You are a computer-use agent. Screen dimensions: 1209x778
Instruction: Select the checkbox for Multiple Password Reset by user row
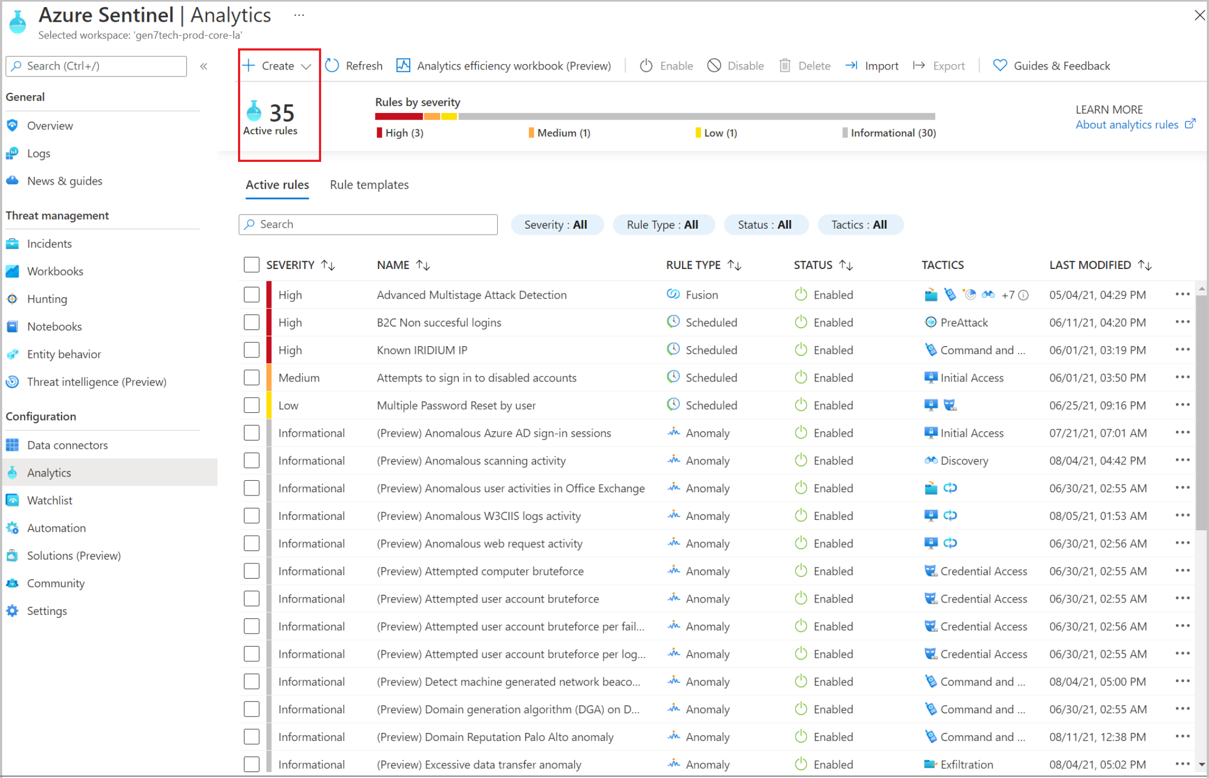(x=251, y=404)
